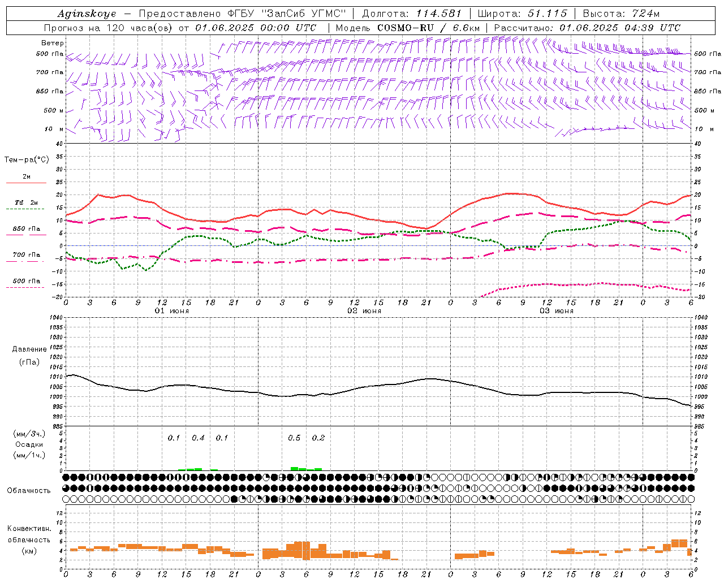Click the Конвективн. convective cloud label
Viewport: 724px width, 579px height.
coord(29,529)
